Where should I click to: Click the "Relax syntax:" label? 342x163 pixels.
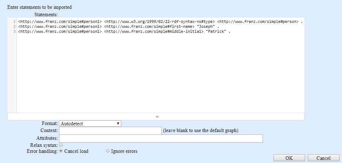point(44,145)
